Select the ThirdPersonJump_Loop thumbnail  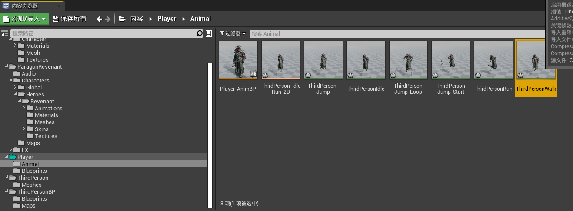[x=408, y=60]
